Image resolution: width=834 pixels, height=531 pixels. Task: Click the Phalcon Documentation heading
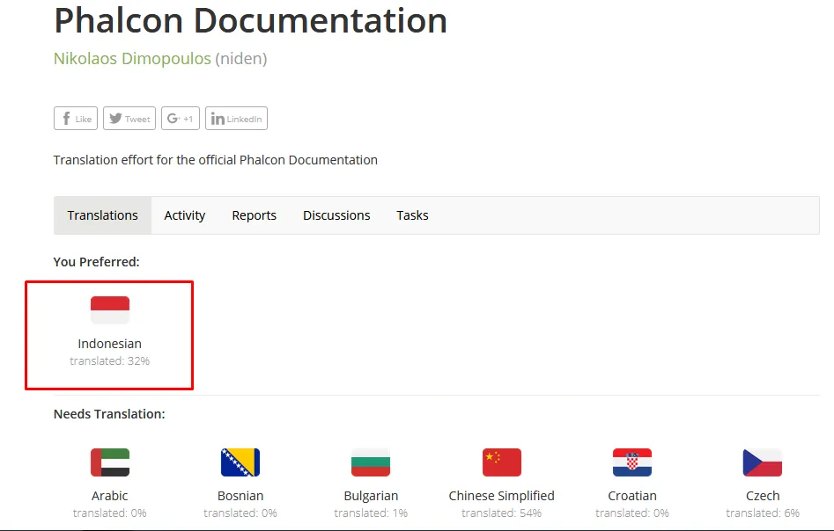(x=250, y=21)
